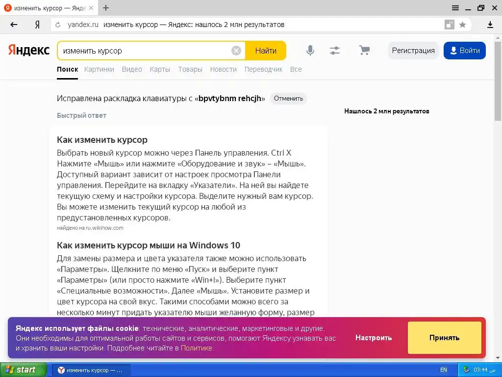Reload the page with the refresh icon

click(x=58, y=25)
